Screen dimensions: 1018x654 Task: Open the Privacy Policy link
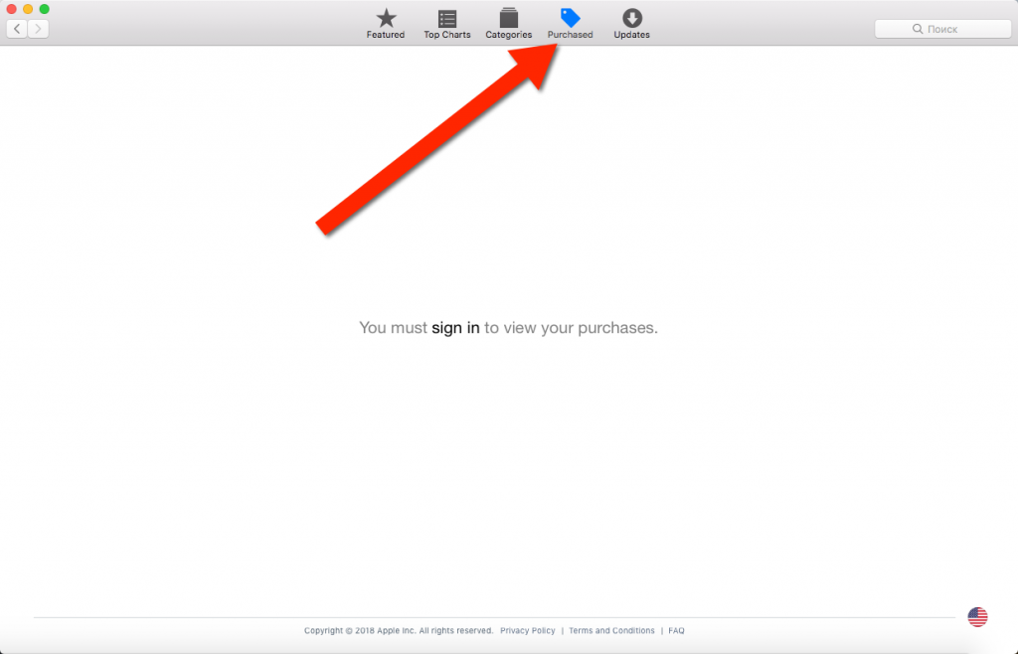pyautogui.click(x=528, y=630)
